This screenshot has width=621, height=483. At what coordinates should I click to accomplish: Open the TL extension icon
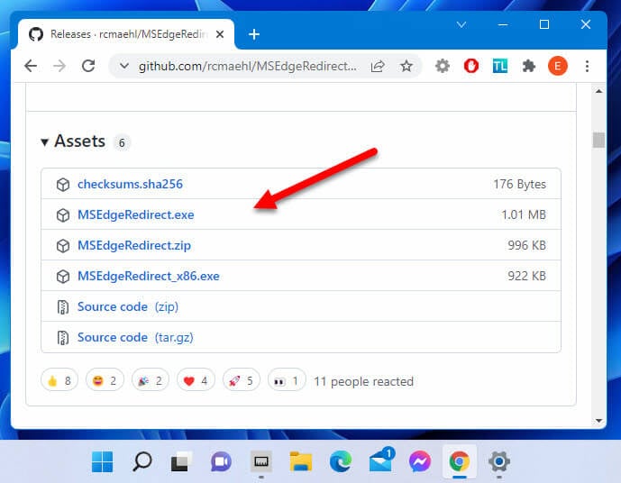500,66
